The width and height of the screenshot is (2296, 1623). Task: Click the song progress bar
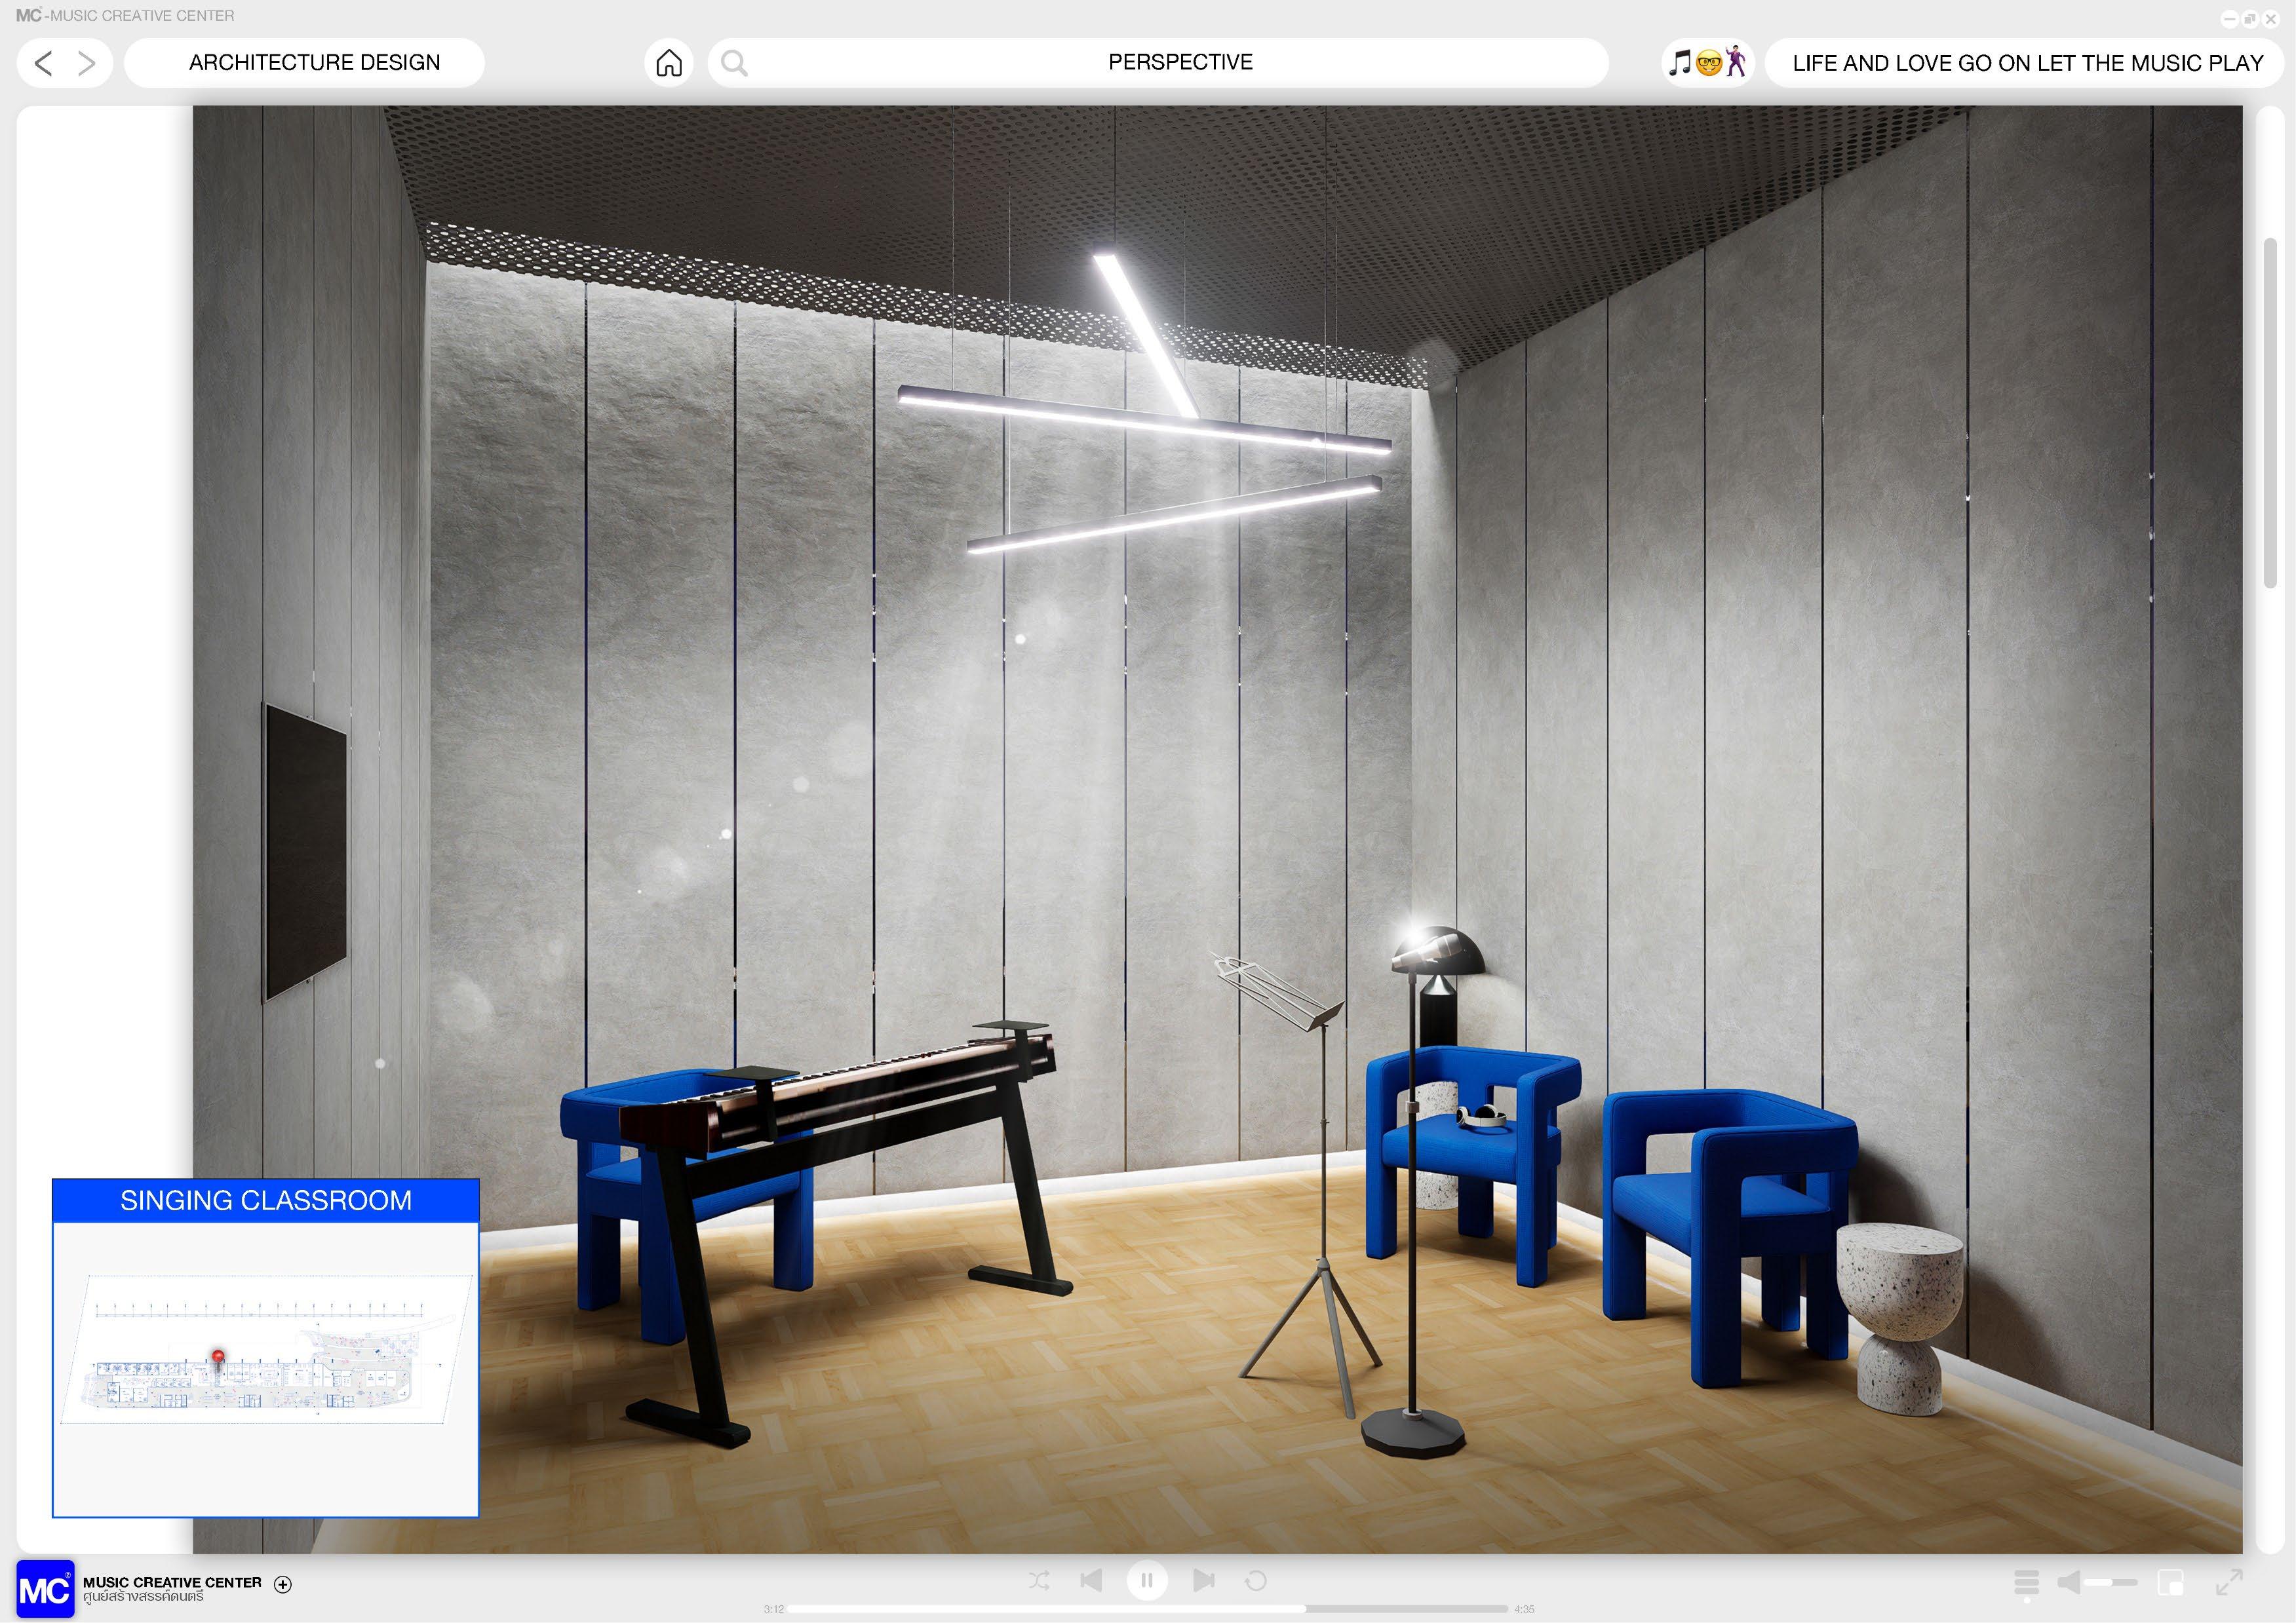point(1147,1609)
